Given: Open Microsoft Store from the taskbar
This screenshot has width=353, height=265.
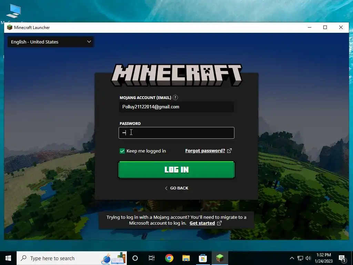Looking at the screenshot, I should [x=203, y=258].
